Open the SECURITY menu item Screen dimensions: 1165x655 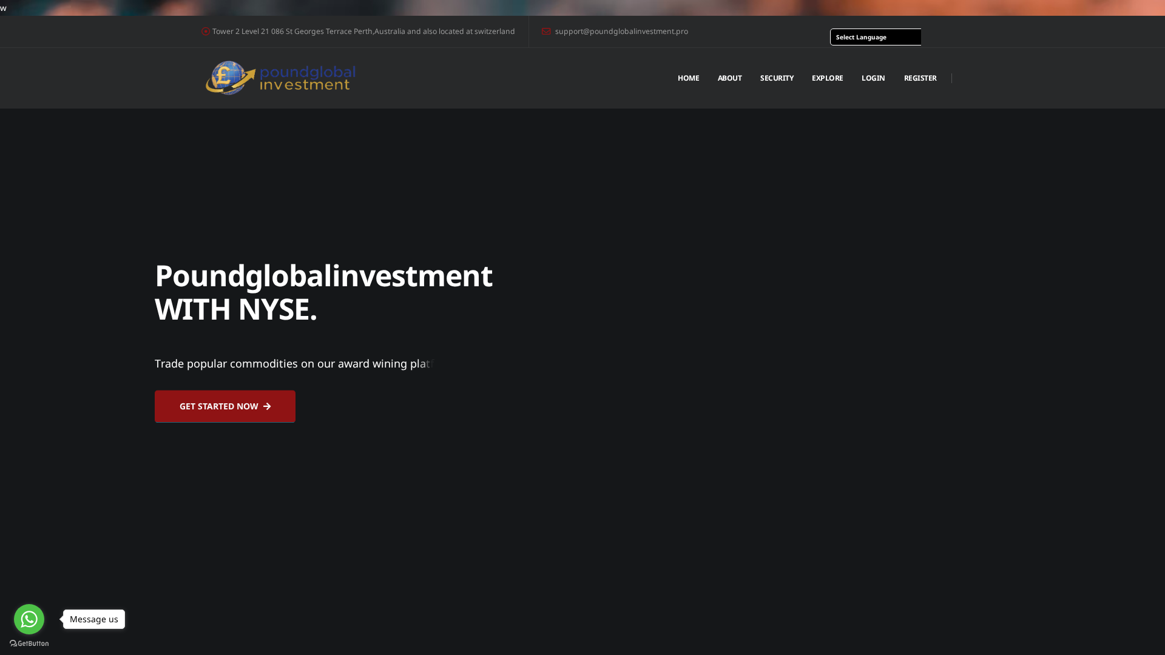click(x=777, y=78)
